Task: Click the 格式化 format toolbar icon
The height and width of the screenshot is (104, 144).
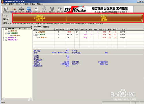Action: [44, 10]
